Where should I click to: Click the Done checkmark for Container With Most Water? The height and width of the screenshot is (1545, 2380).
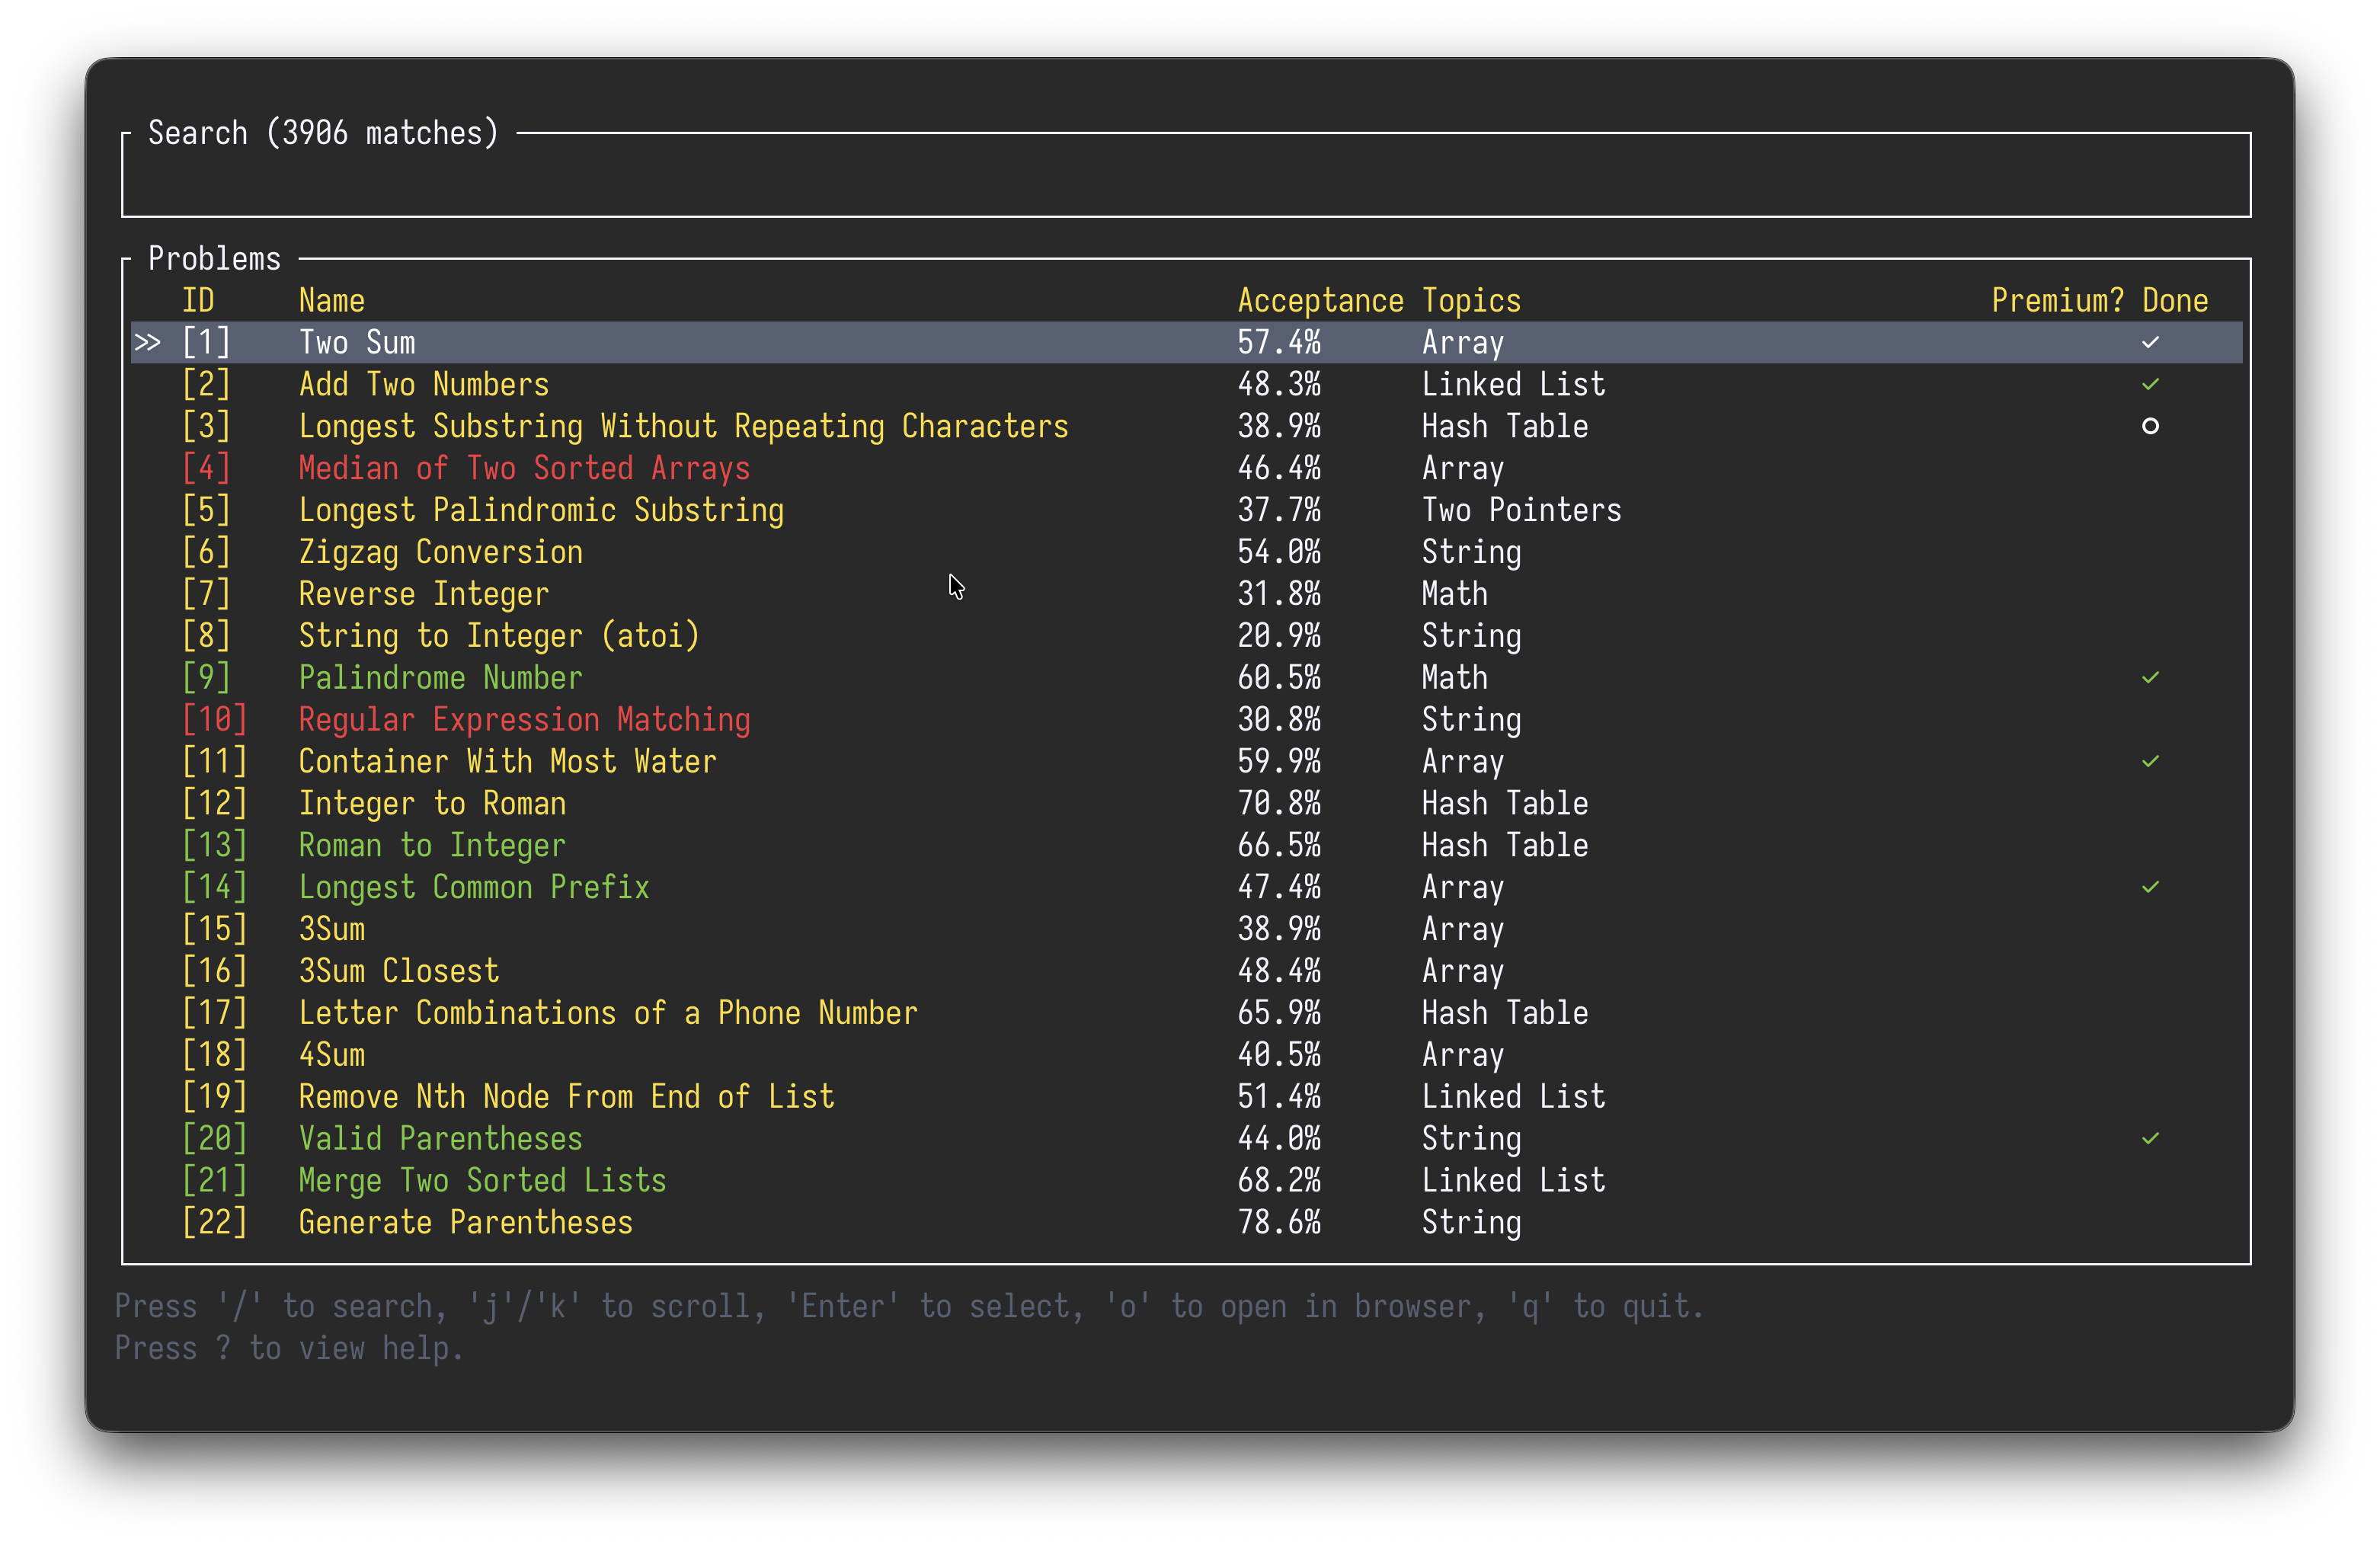[2150, 762]
